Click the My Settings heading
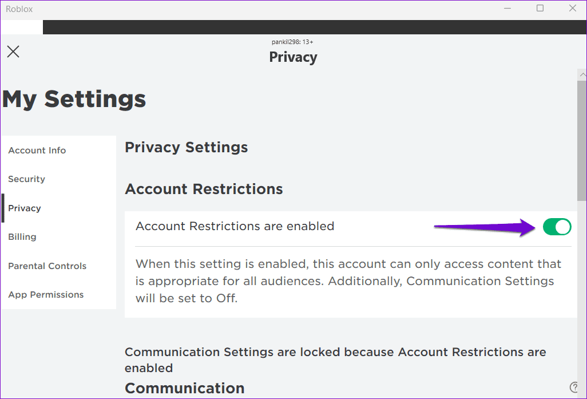Image resolution: width=587 pixels, height=399 pixels. pos(74,99)
